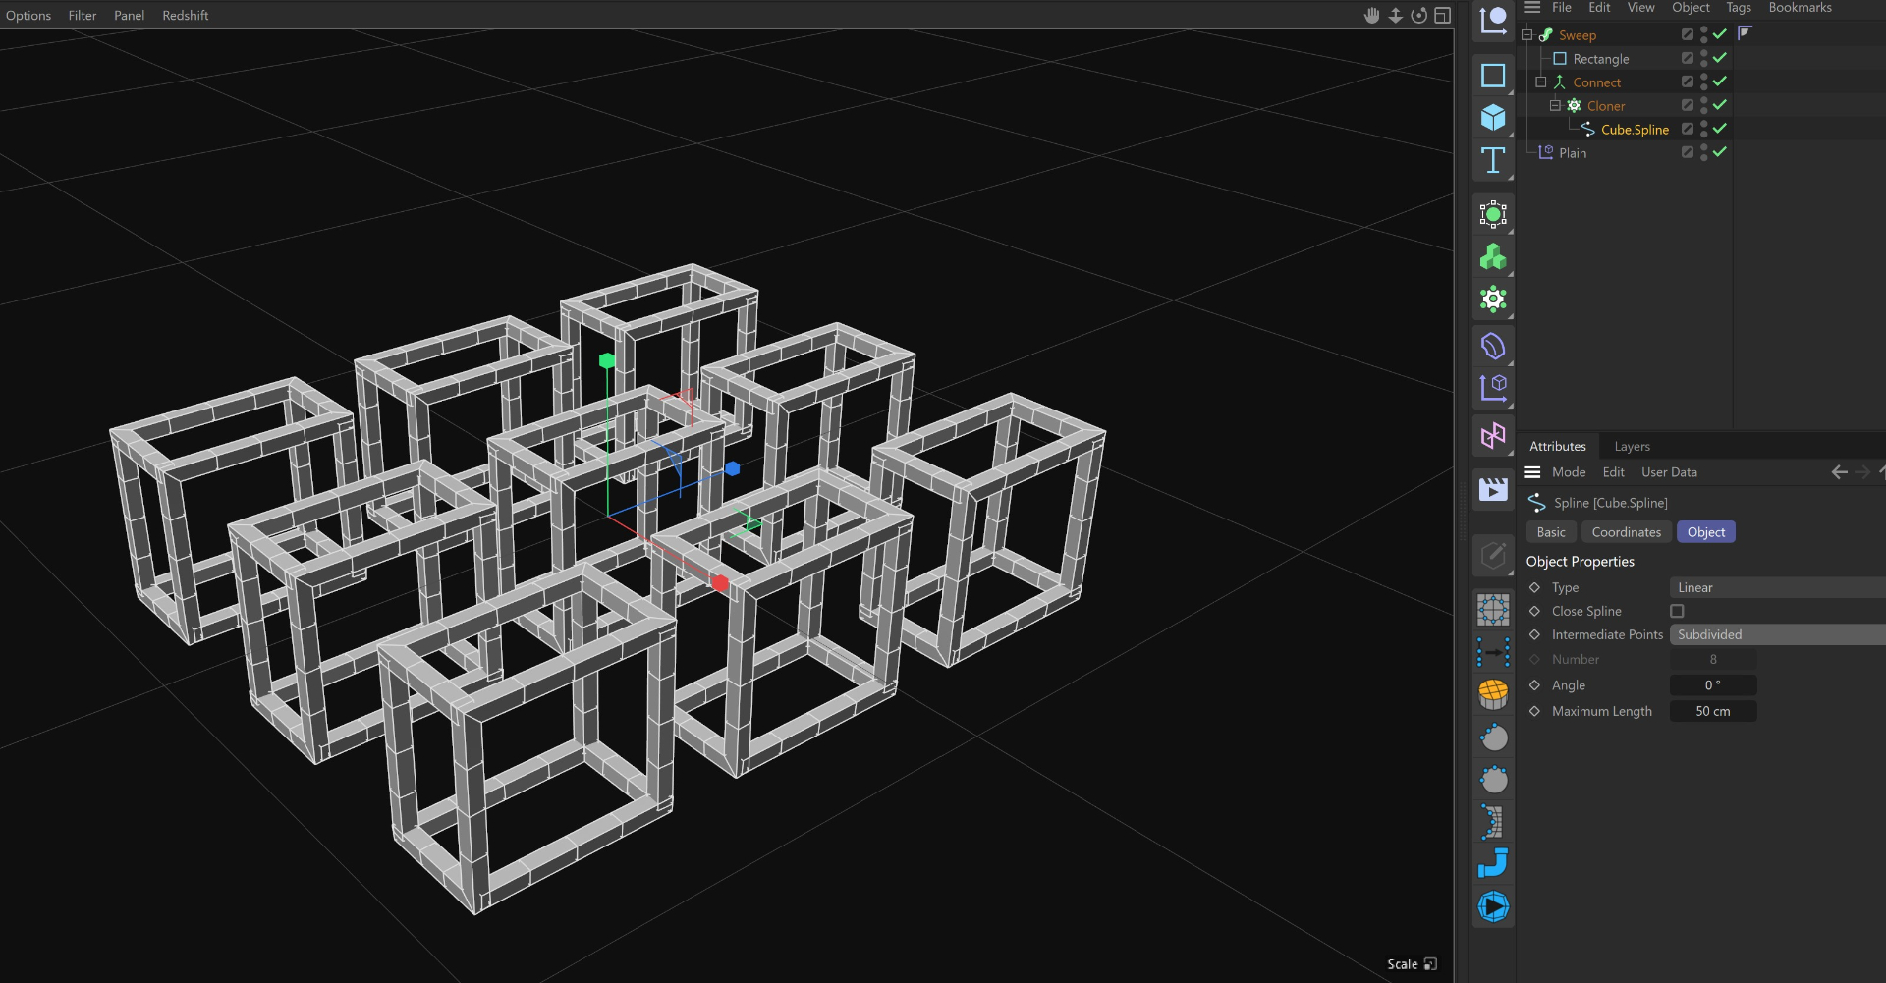This screenshot has width=1886, height=983.
Task: Select the Spline Pen tool icon
Action: (x=1493, y=22)
